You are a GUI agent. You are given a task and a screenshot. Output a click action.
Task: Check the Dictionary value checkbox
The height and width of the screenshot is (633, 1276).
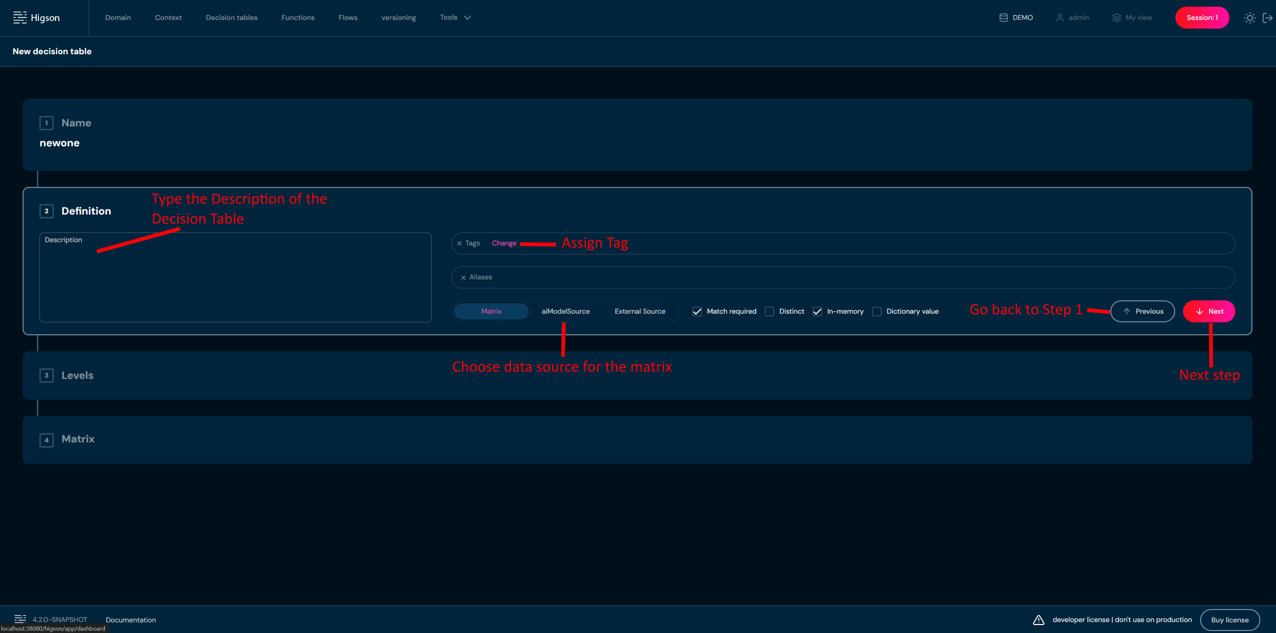(877, 311)
